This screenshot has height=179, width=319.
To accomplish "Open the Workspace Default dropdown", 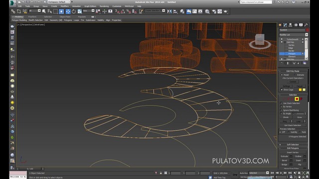I will pyautogui.click(x=59, y=2).
